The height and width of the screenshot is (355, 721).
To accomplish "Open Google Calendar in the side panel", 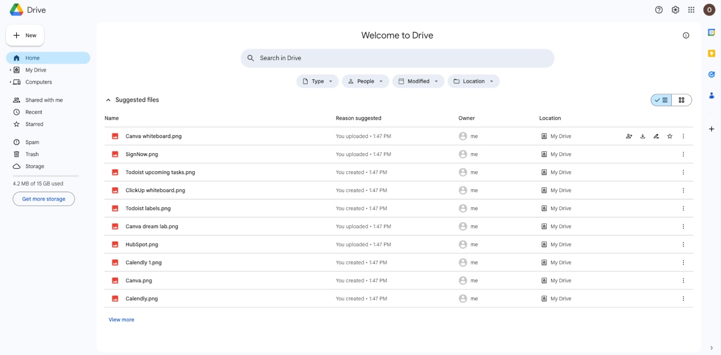I will tap(712, 33).
